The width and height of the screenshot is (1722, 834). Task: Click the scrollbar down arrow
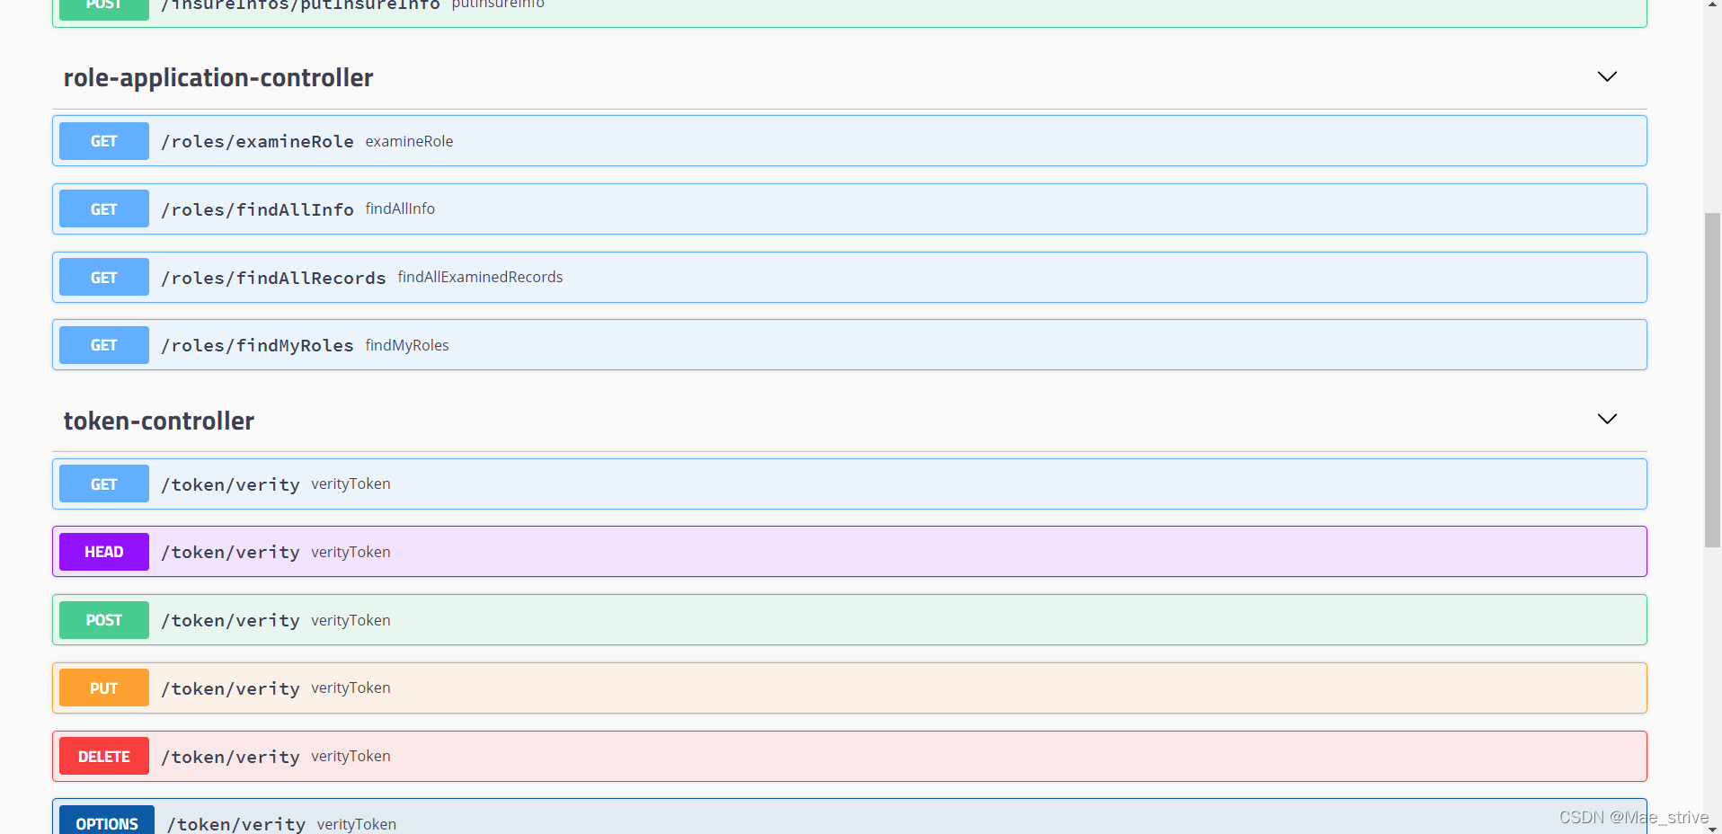[x=1712, y=828]
